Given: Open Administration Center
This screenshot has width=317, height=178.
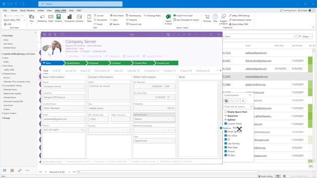Looking at the screenshot, I should point(240,20).
